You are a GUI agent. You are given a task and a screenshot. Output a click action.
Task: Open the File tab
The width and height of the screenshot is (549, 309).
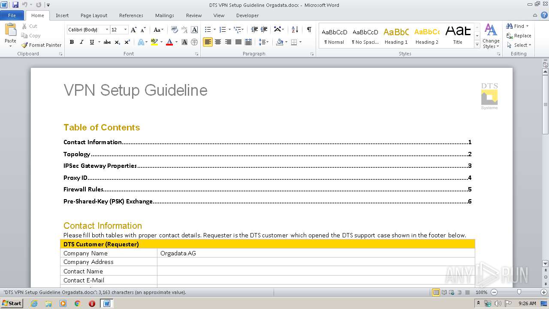click(x=12, y=15)
